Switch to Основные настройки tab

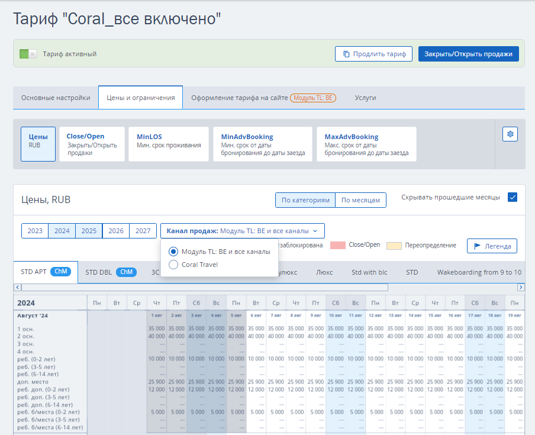(56, 98)
